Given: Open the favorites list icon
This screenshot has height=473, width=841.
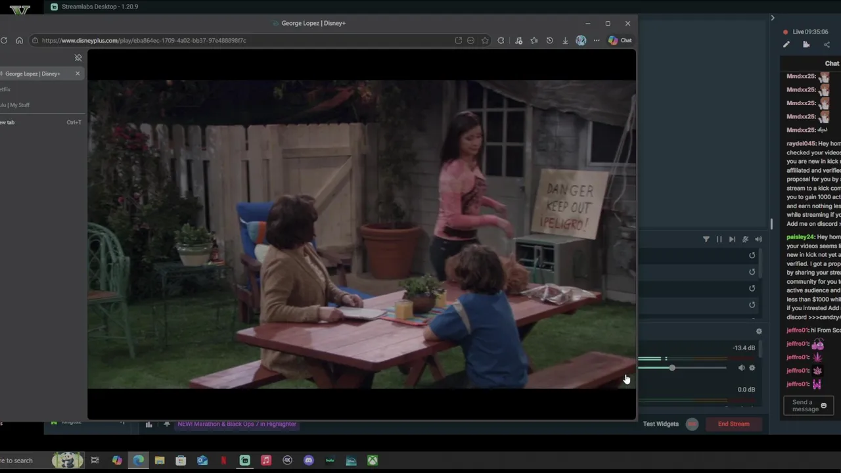Looking at the screenshot, I should (x=534, y=40).
